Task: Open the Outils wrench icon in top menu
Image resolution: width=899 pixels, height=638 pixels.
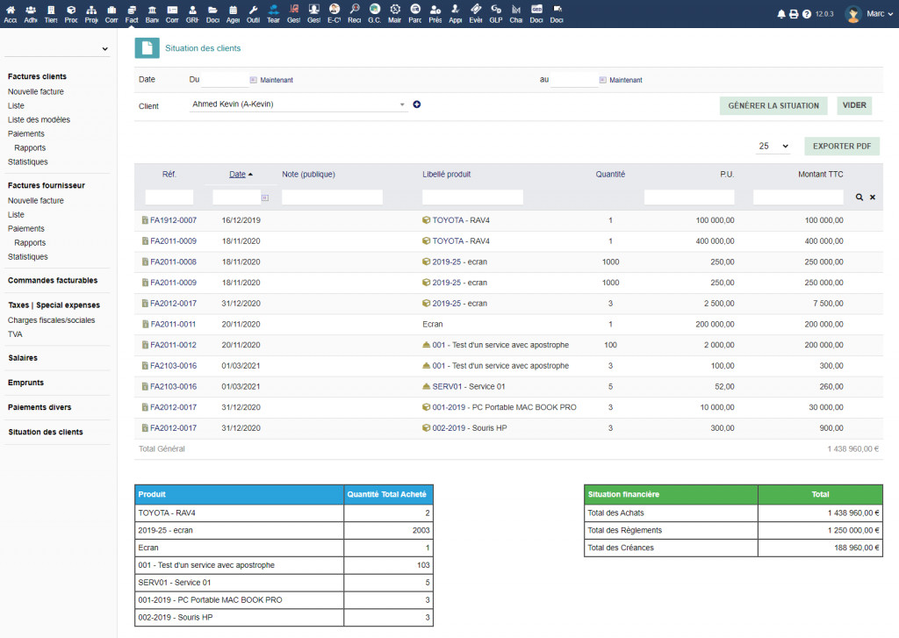Action: pyautogui.click(x=253, y=13)
